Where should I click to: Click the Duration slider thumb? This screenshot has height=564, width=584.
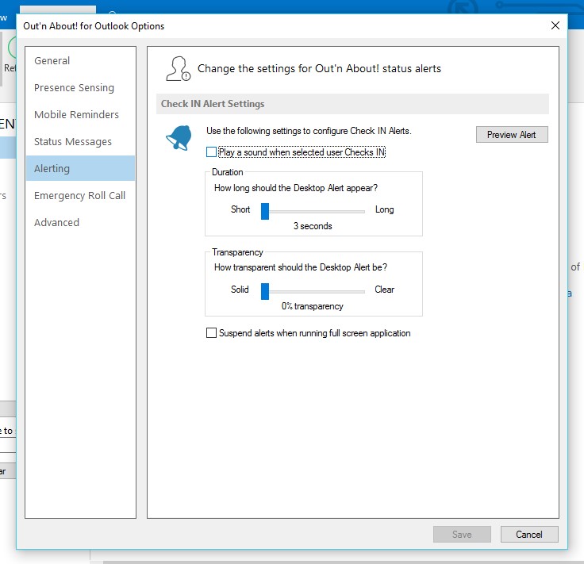pos(265,211)
